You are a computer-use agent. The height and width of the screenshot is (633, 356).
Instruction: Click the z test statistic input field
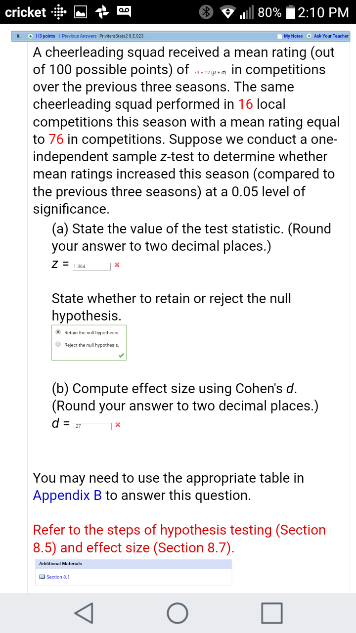point(91,266)
